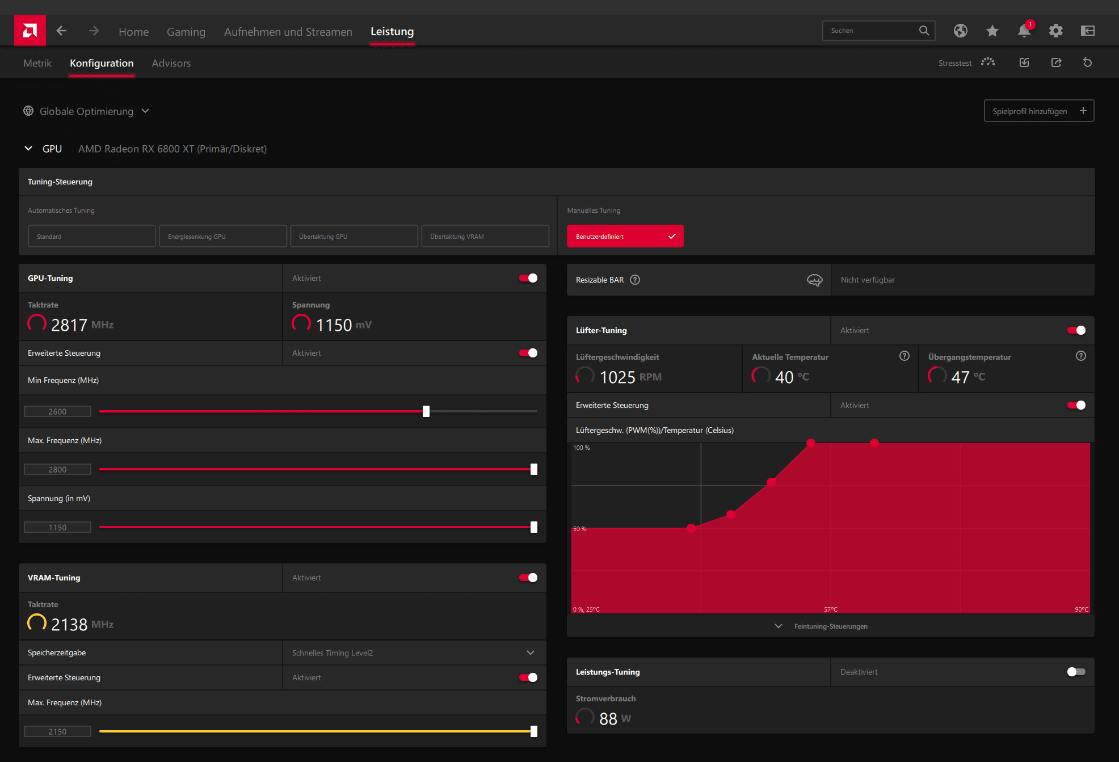
Task: Select Energiesenkung GPU preset
Action: 223,236
